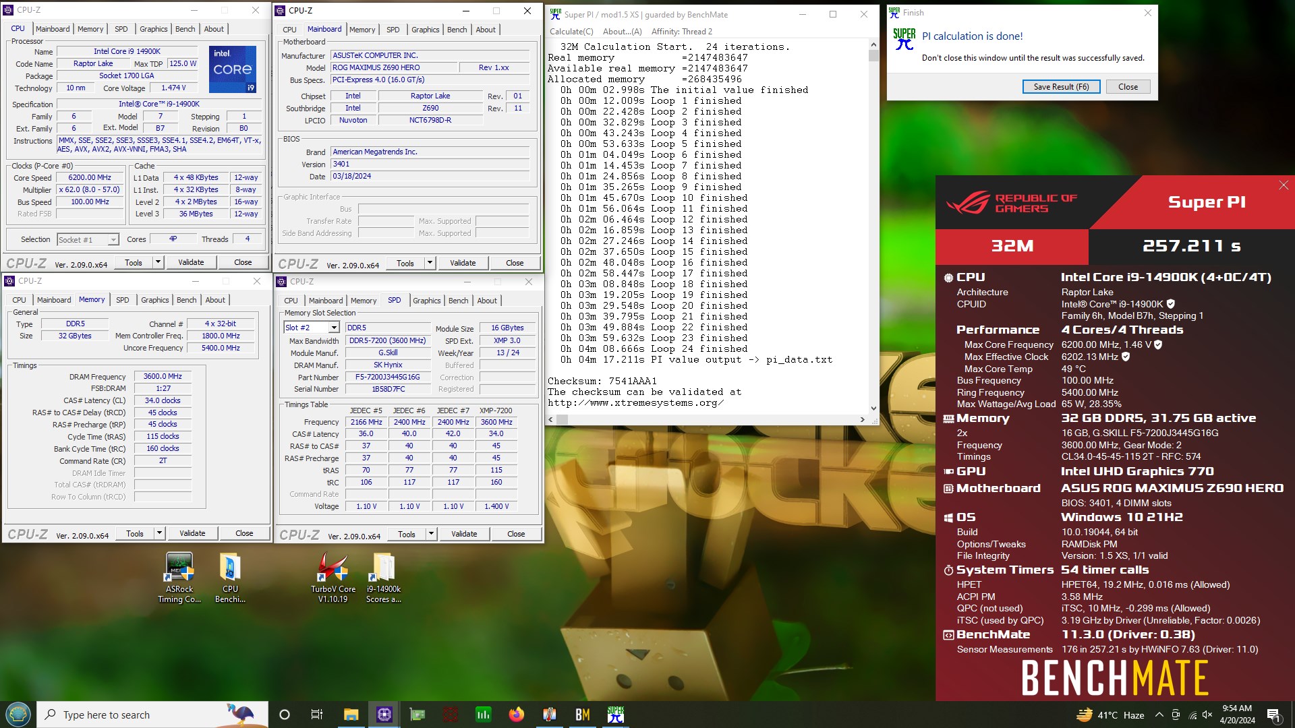
Task: Click the green bar chart taskbar icon
Action: 484,715
